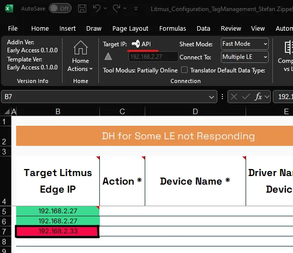
Task: Open the Sheet Mode Fast Mode dropdown
Action: (245, 44)
